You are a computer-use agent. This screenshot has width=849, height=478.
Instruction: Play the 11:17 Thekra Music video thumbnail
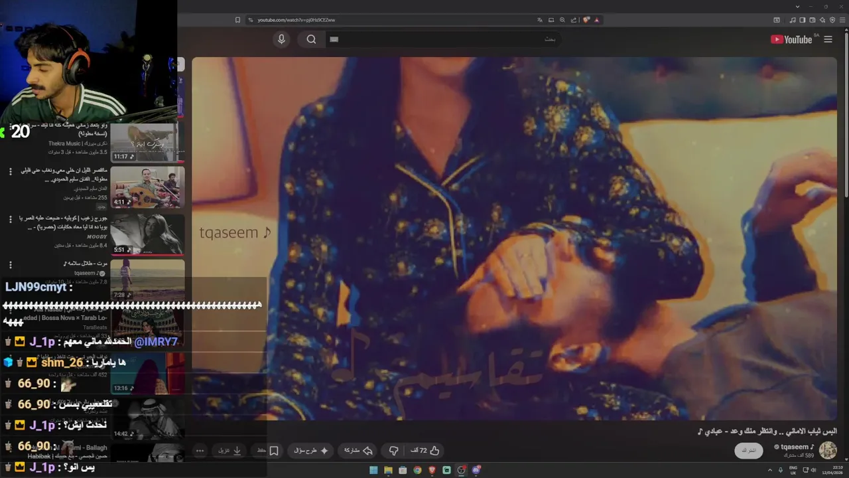pos(147,142)
